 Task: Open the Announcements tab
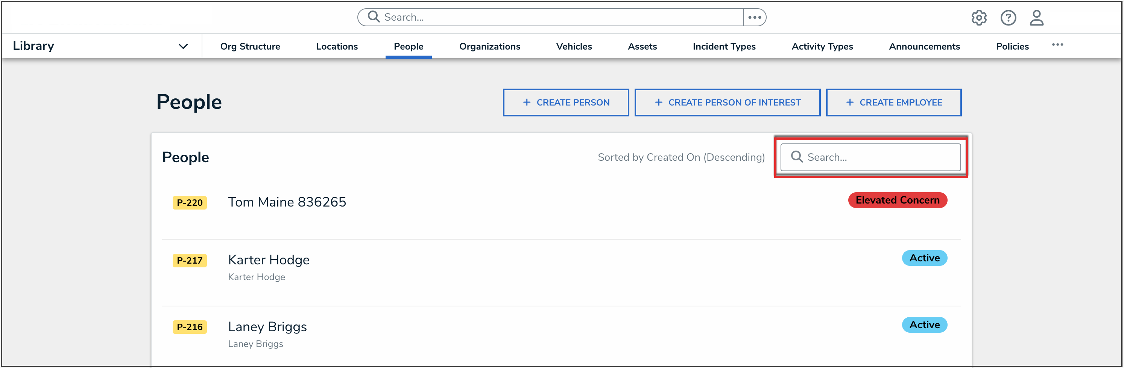pos(924,47)
